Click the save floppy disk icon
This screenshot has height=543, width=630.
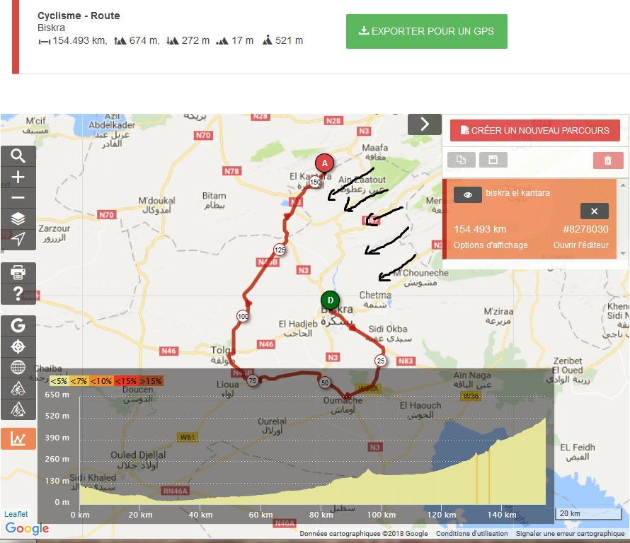click(x=493, y=160)
